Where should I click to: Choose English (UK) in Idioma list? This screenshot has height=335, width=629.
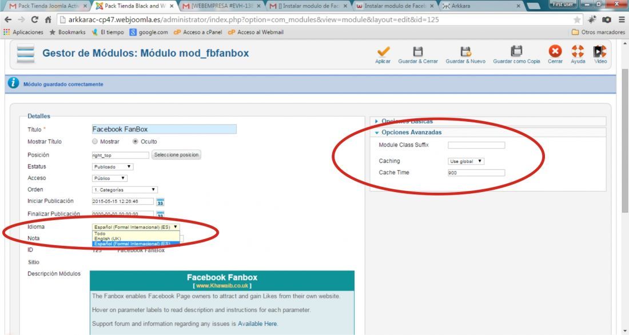(136, 238)
